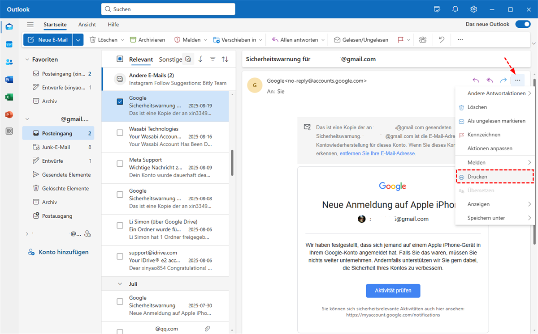Check the Wasabi Technologies email checkbox

120,133
